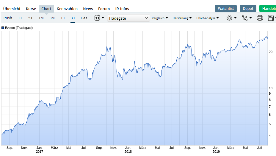Click the 4 price axis label
The image size is (276, 156).
point(270,136)
